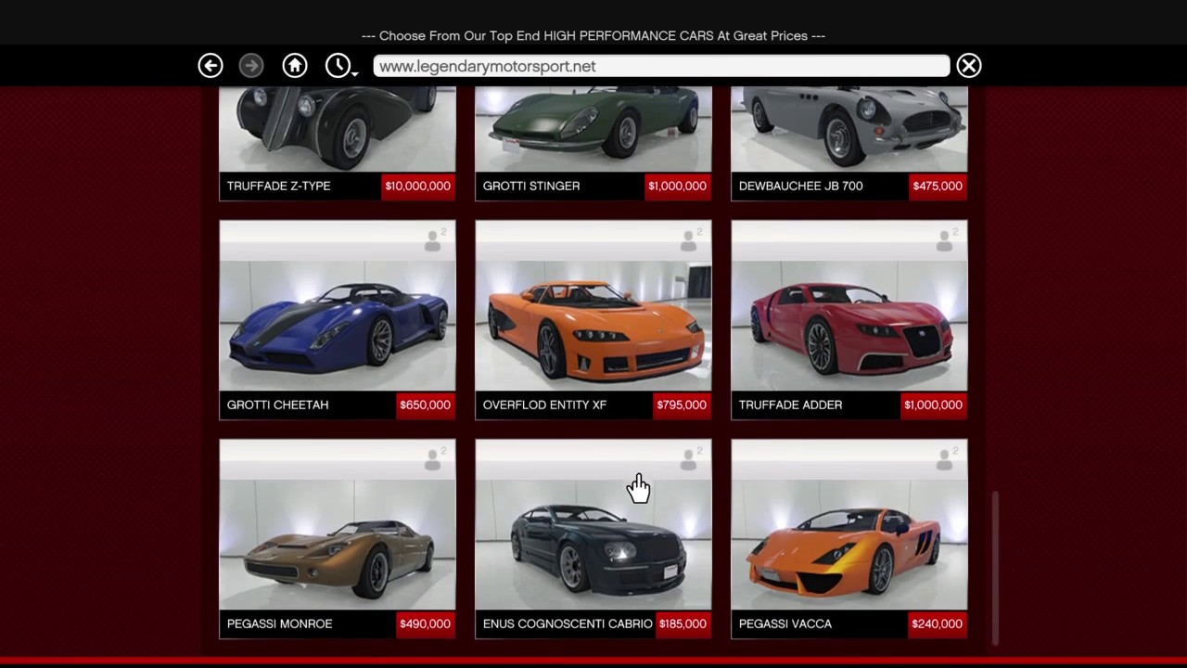1187x668 pixels.
Task: Click the player icon on Pegassi Monroe card
Action: click(x=434, y=458)
